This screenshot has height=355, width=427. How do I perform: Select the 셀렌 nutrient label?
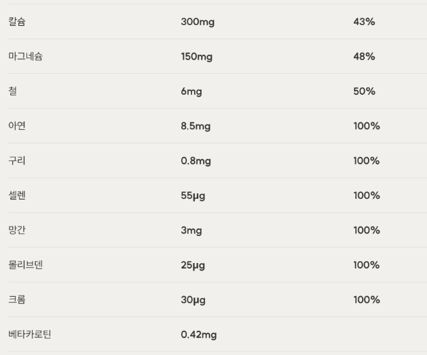pos(17,195)
